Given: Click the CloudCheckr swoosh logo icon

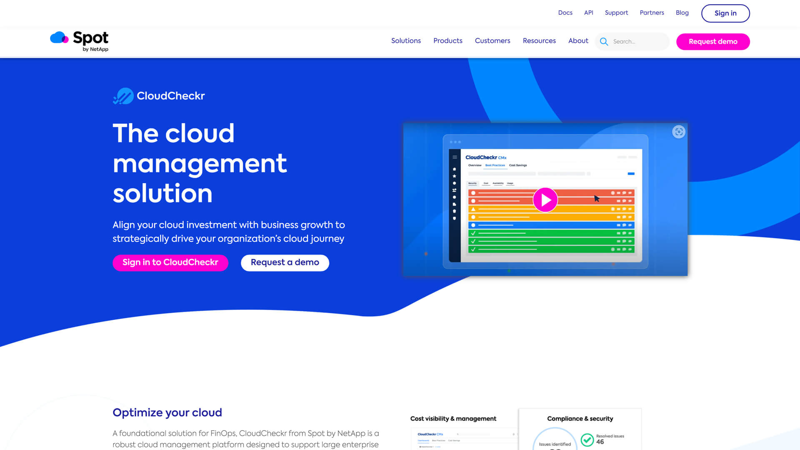Looking at the screenshot, I should [123, 96].
